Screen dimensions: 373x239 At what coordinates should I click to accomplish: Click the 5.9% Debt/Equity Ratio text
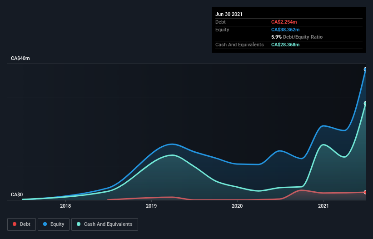click(x=297, y=37)
